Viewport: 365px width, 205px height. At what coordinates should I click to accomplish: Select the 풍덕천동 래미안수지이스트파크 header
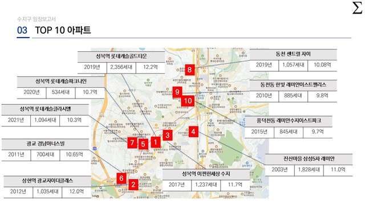point(289,121)
